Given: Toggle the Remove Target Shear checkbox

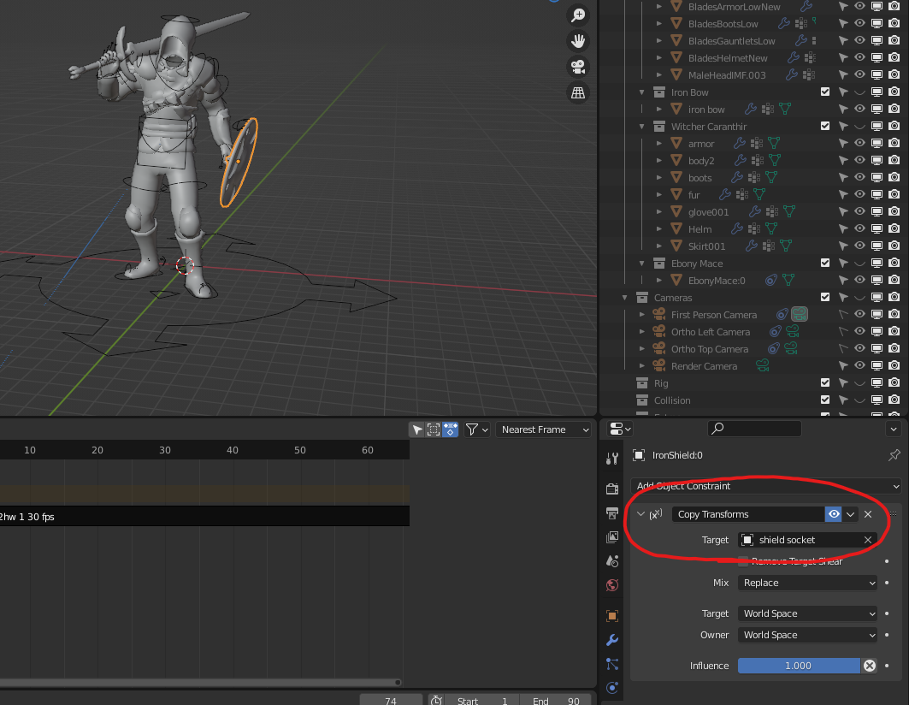Looking at the screenshot, I should [x=742, y=561].
